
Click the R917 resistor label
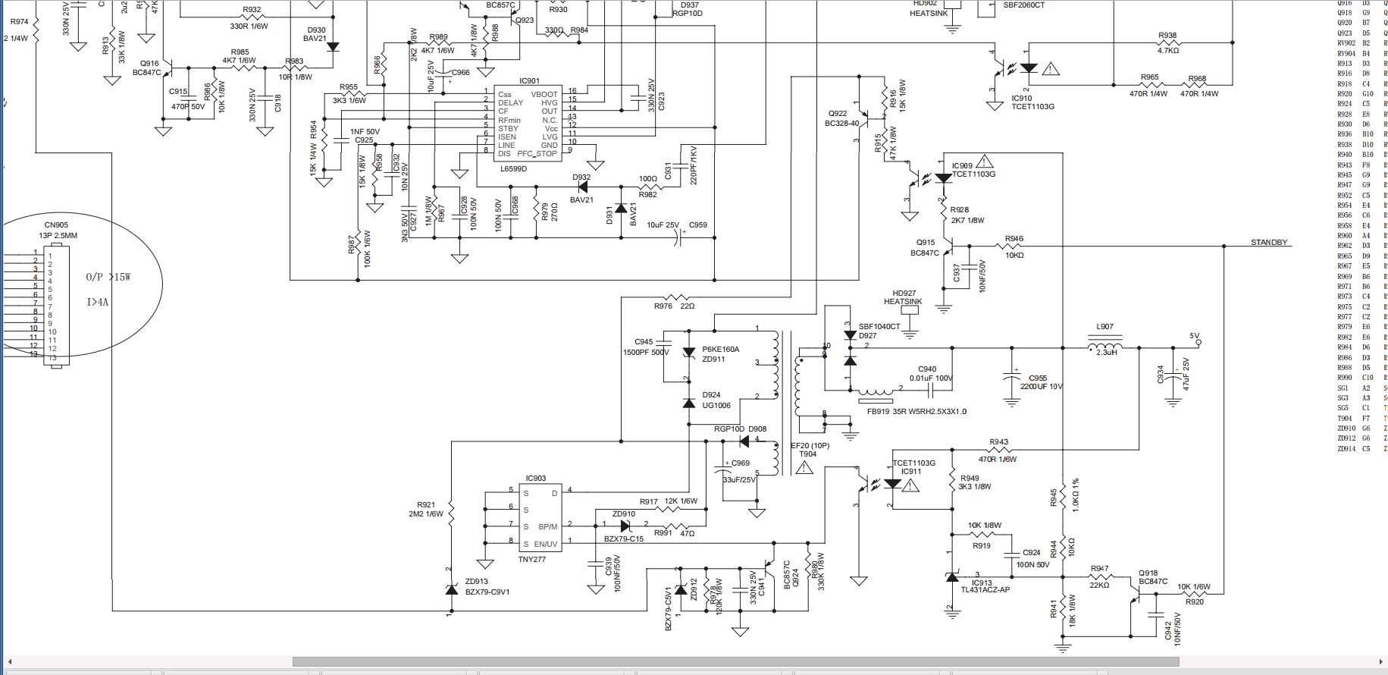(649, 501)
